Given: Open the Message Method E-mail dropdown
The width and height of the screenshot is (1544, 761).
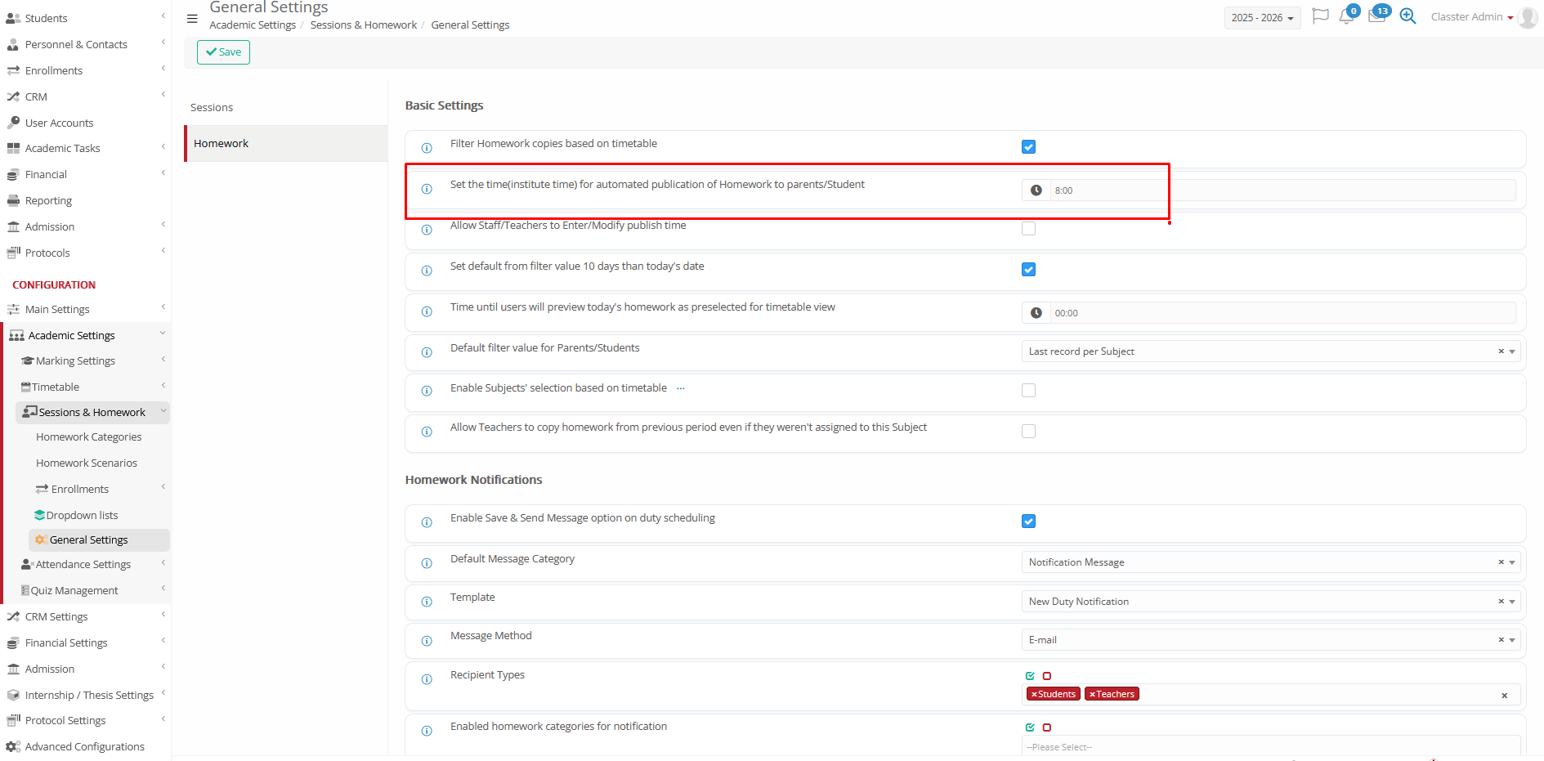Looking at the screenshot, I should (1270, 640).
